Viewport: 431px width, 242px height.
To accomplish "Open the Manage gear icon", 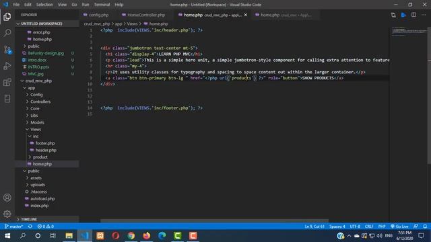I will tap(7, 214).
